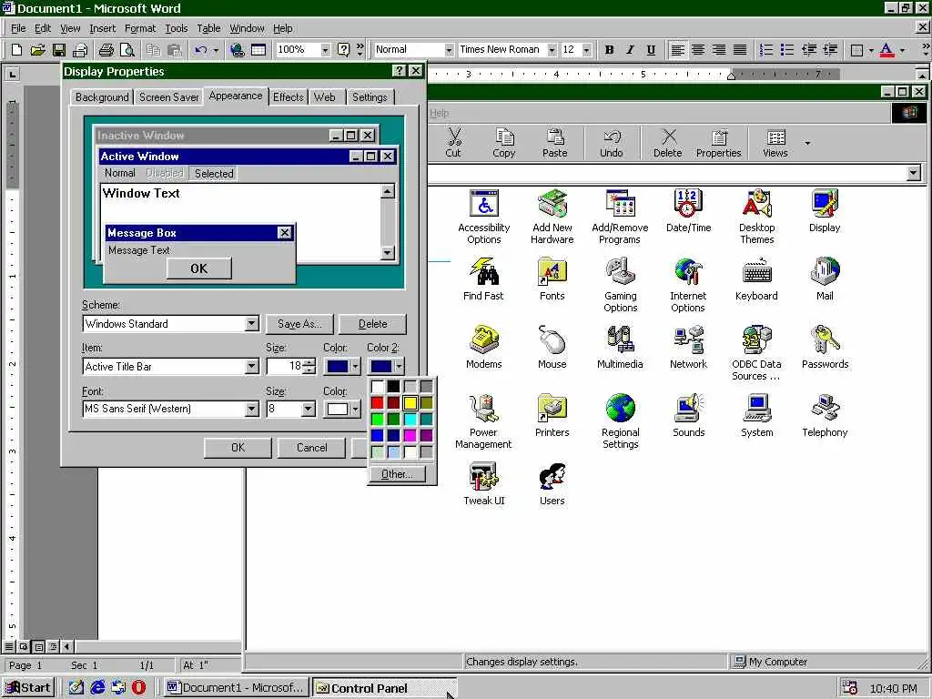This screenshot has height=699, width=932.
Task: Open the Telephony icon
Action: click(825, 416)
